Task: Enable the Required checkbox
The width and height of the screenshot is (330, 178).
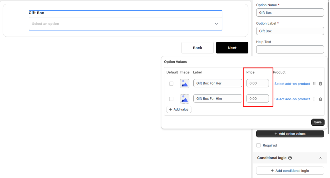Action: [x=258, y=145]
